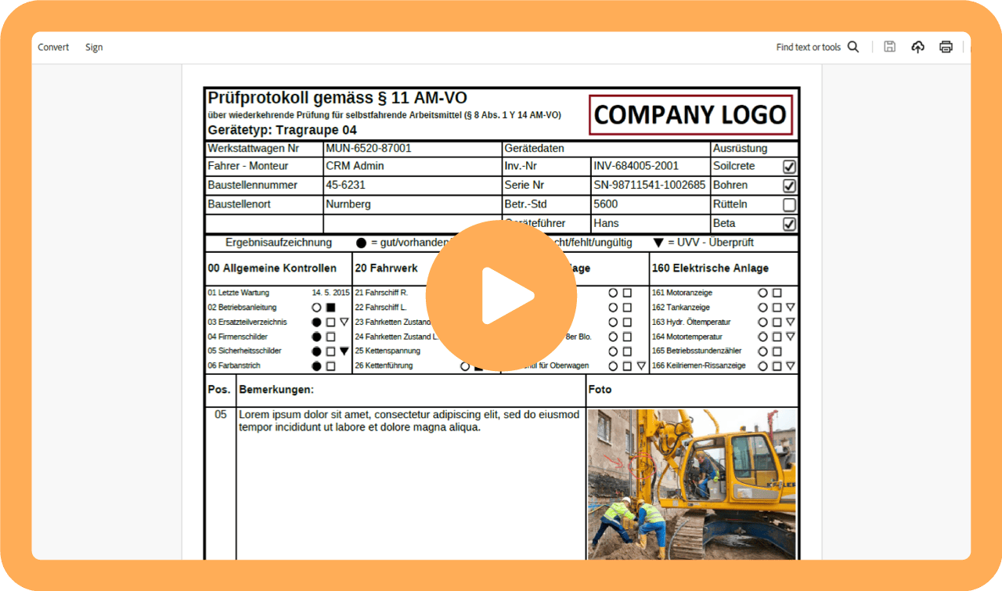
Task: Click the COMPANY LOGO image
Action: [690, 115]
